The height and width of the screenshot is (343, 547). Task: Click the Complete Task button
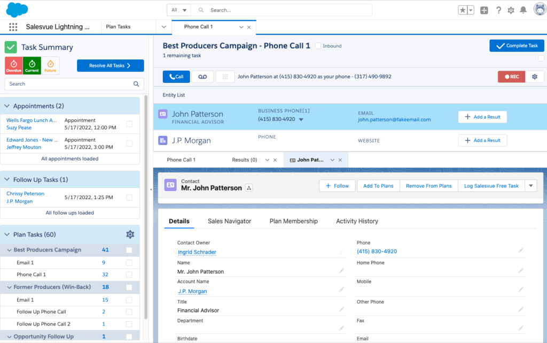pos(516,45)
